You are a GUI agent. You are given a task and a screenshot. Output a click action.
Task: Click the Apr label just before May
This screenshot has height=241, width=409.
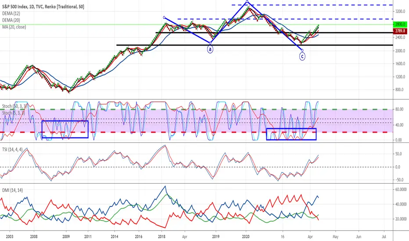(310, 237)
